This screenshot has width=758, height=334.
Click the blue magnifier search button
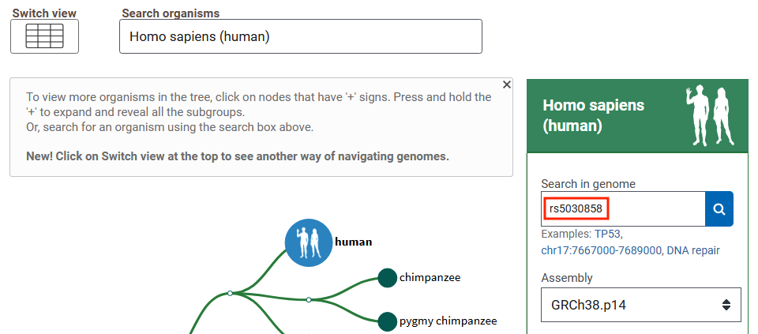click(x=719, y=208)
